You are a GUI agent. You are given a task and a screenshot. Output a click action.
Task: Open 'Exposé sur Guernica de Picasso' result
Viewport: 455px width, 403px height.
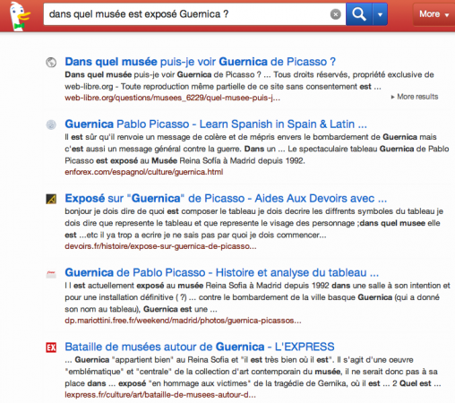click(x=226, y=199)
